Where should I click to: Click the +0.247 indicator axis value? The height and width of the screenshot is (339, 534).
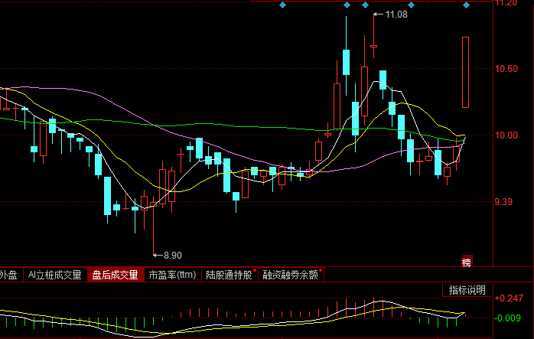(x=509, y=298)
